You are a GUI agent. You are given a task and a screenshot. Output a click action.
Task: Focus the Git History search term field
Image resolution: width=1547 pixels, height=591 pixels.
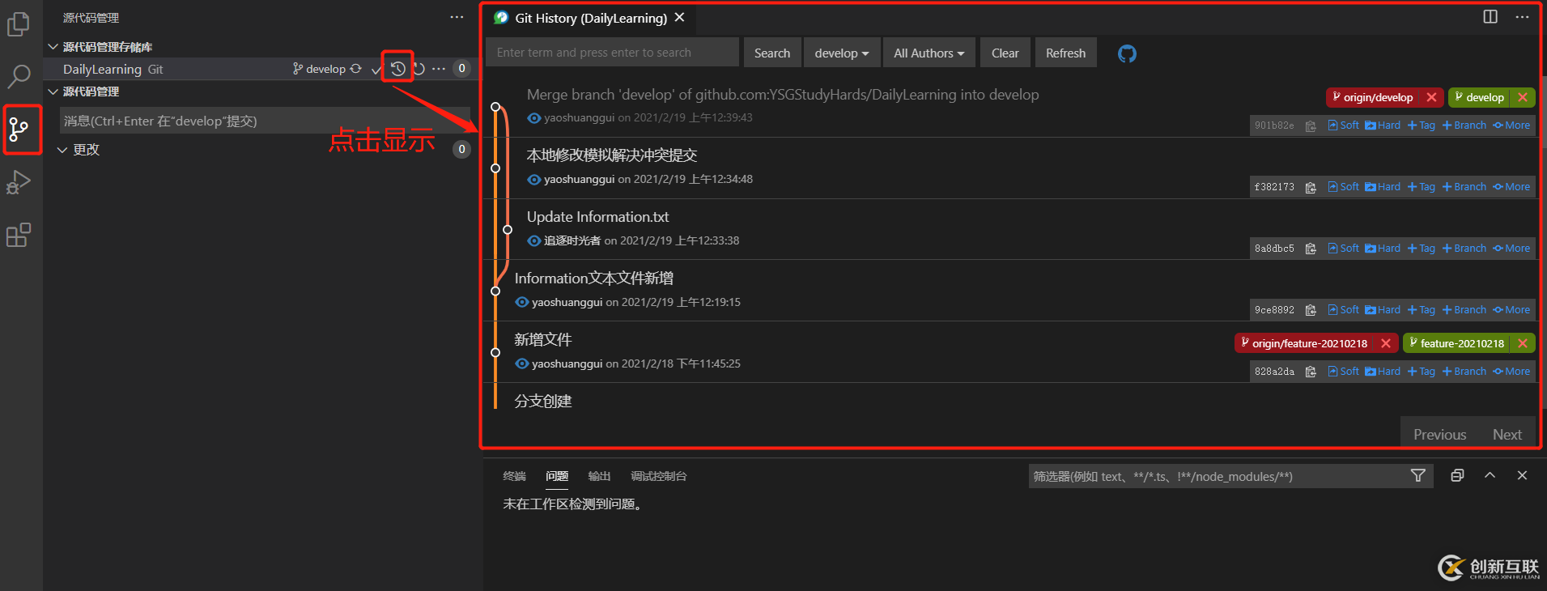pos(612,53)
